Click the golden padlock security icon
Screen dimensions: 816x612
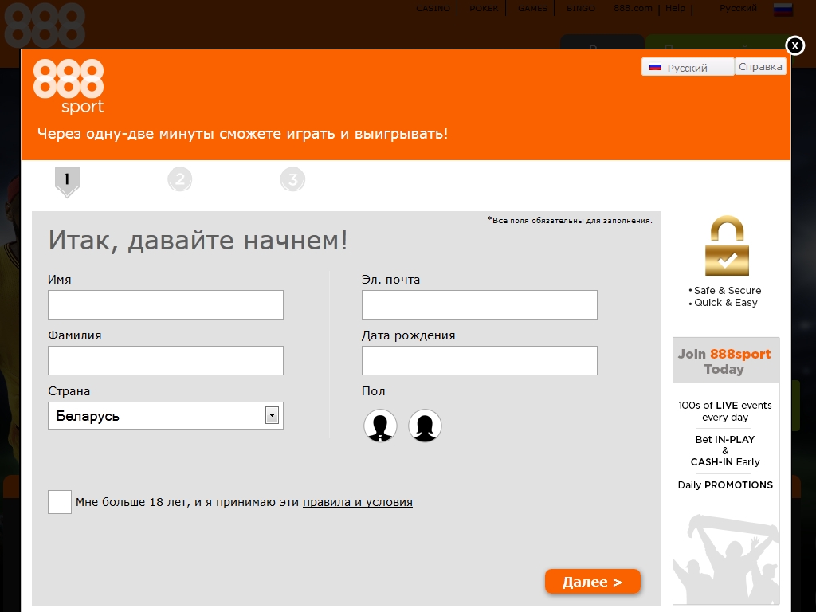725,246
